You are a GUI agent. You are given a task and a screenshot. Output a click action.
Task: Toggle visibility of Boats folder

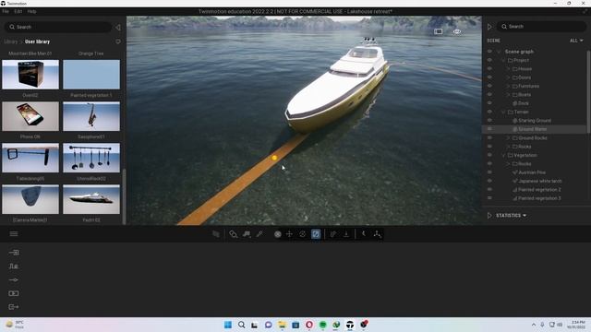click(x=489, y=94)
